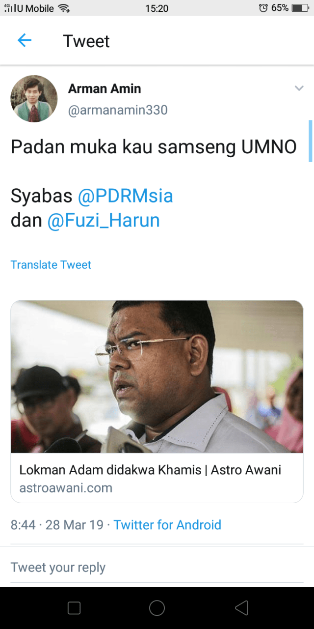314x629 pixels.
Task: Open Lokman Adam didakwa Khamis headline
Action: [150, 470]
